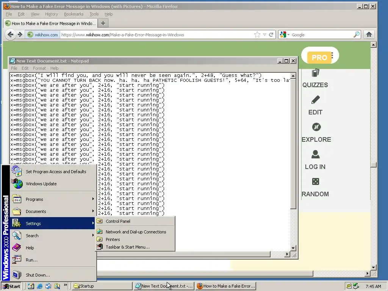Open the Run dialog from Start menu
The height and width of the screenshot is (291, 388).
(x=53, y=260)
